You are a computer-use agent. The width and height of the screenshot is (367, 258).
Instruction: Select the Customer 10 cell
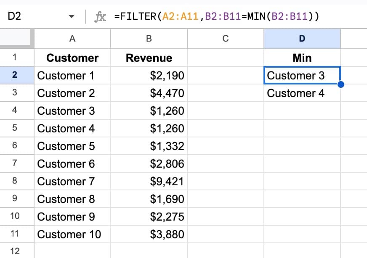[x=72, y=234]
